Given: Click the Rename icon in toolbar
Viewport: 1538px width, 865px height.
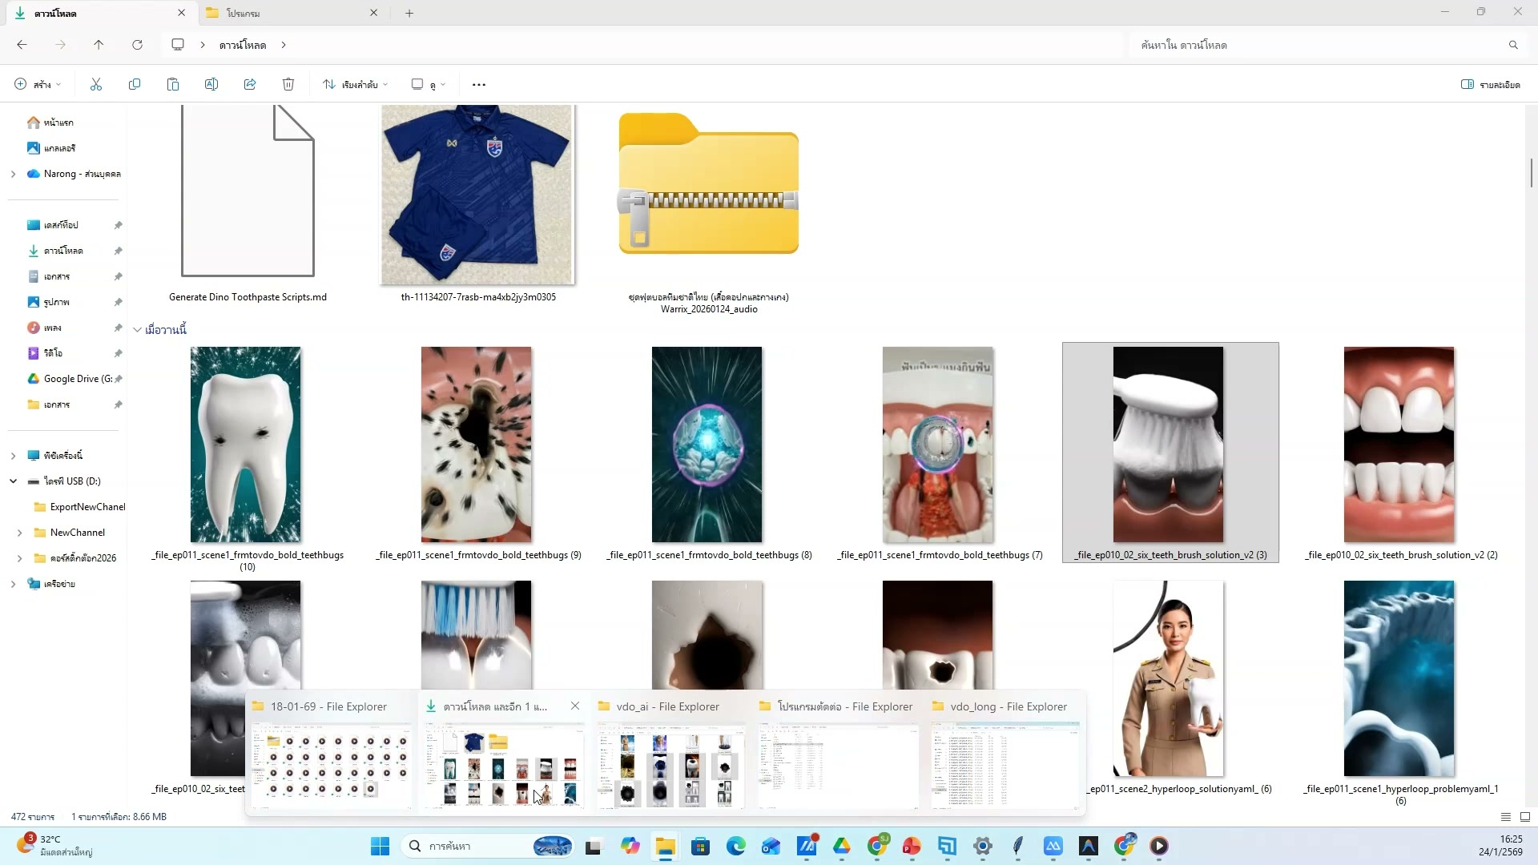Looking at the screenshot, I should pos(211,84).
